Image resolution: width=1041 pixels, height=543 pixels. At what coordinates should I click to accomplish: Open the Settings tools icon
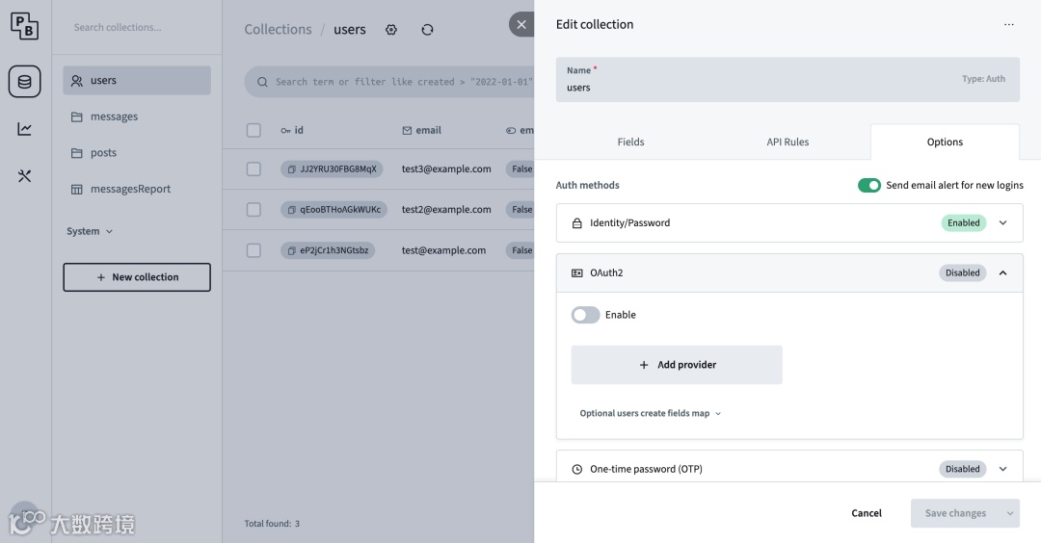tap(25, 176)
